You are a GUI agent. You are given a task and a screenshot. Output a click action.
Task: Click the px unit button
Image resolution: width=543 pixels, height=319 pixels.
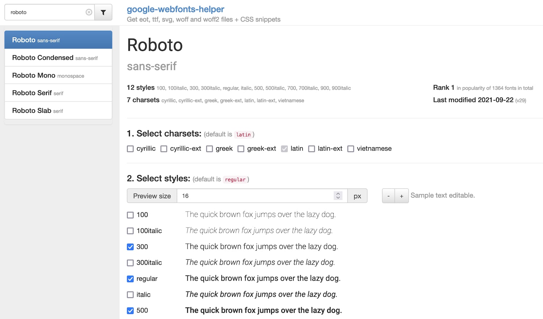pyautogui.click(x=357, y=196)
